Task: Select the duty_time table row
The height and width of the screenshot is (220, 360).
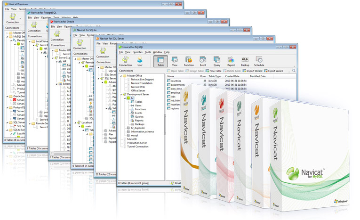Action: (x=176, y=89)
